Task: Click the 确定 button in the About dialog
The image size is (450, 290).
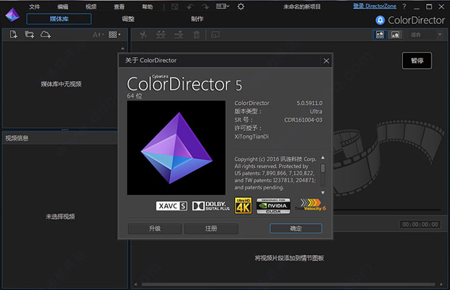Action: 296,229
